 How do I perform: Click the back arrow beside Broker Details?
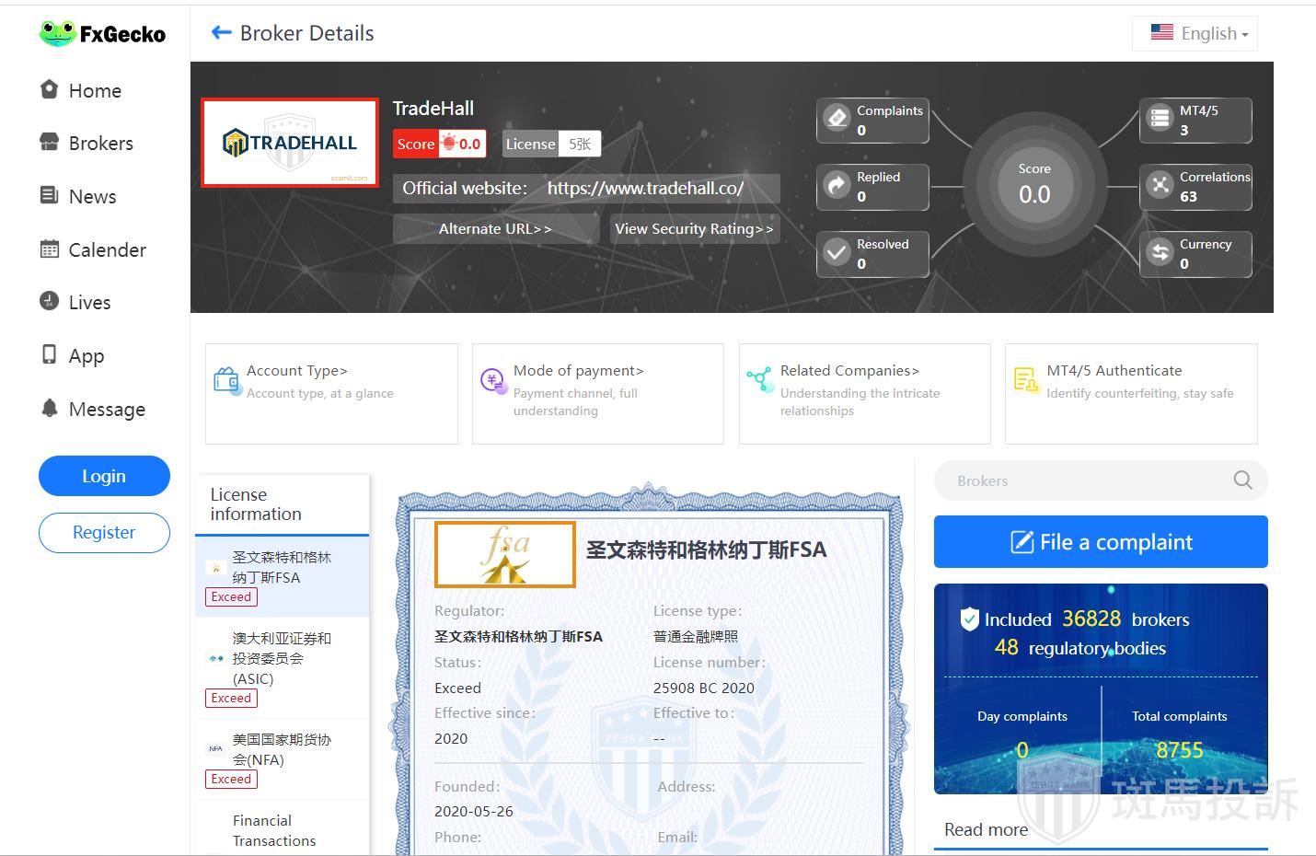click(221, 33)
